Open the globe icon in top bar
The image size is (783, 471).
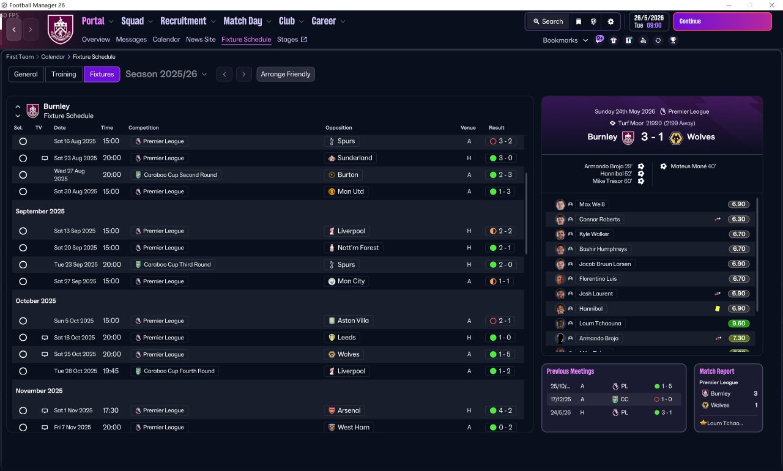tap(593, 21)
